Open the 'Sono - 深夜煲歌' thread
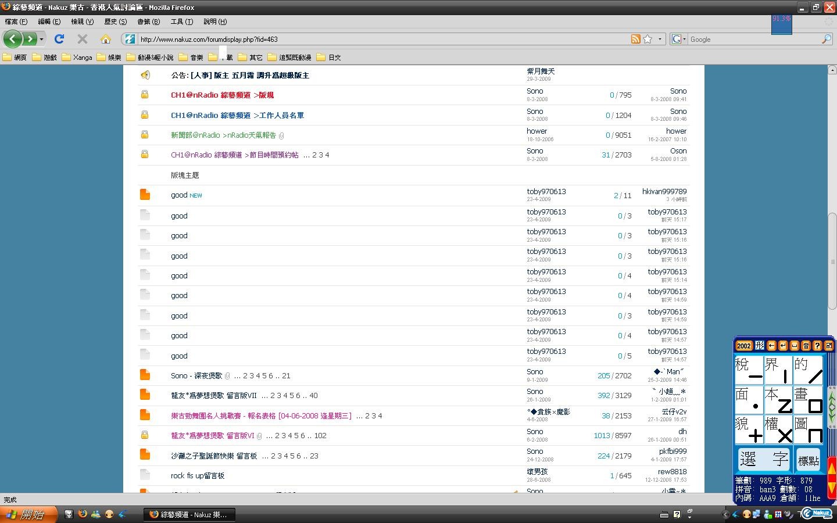The width and height of the screenshot is (837, 523). (x=196, y=375)
